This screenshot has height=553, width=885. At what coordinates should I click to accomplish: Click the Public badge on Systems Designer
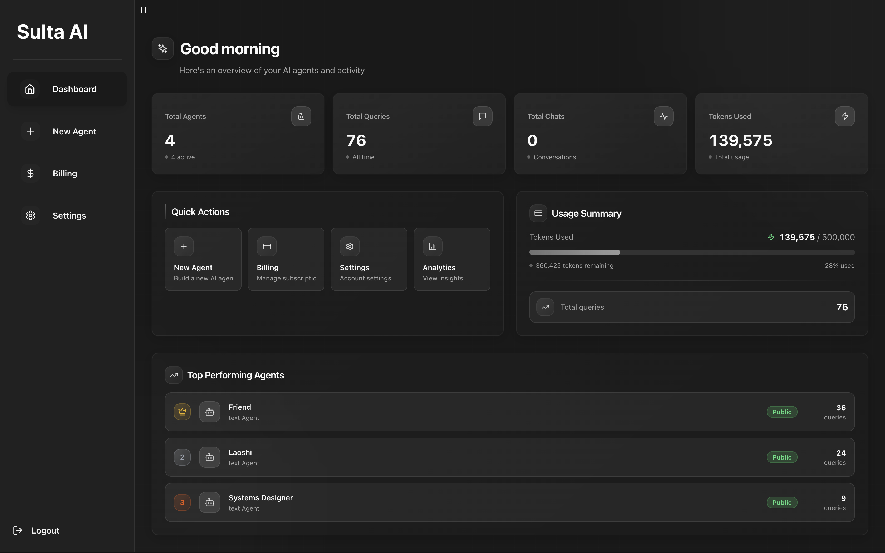click(x=781, y=502)
